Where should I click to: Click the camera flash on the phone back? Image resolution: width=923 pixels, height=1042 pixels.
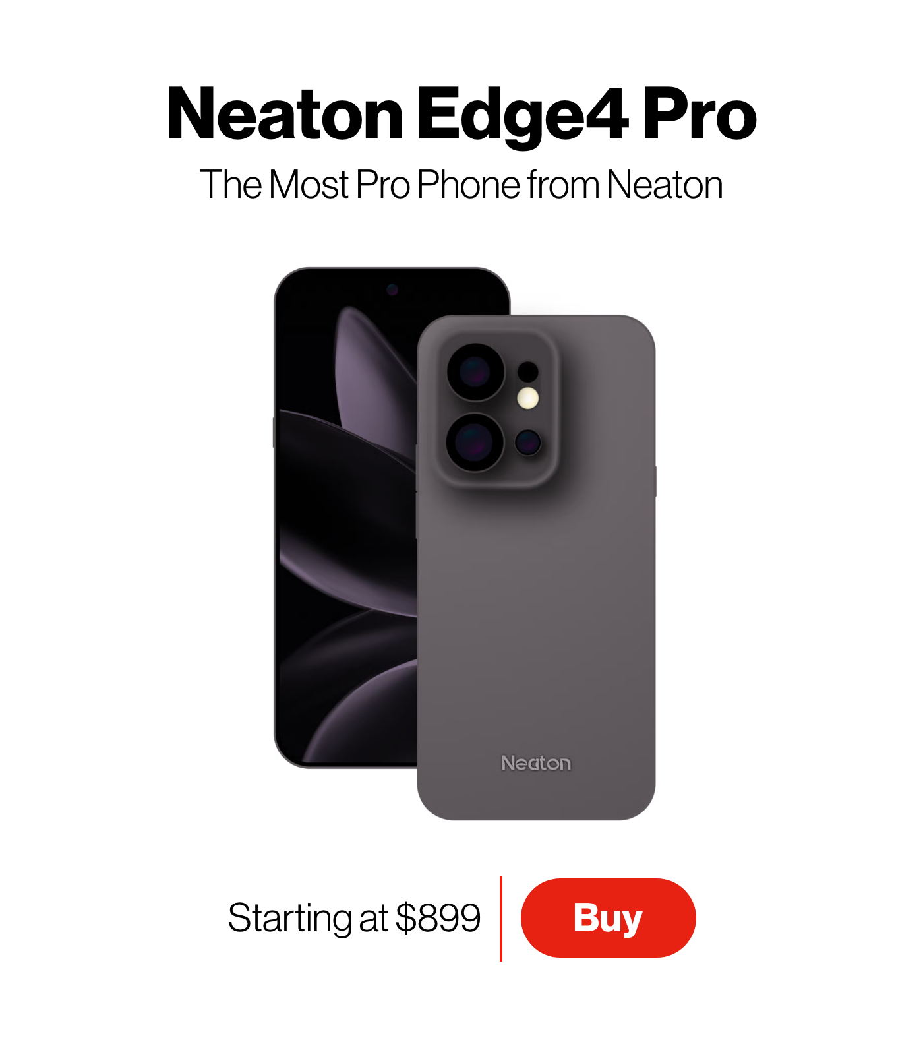[528, 398]
